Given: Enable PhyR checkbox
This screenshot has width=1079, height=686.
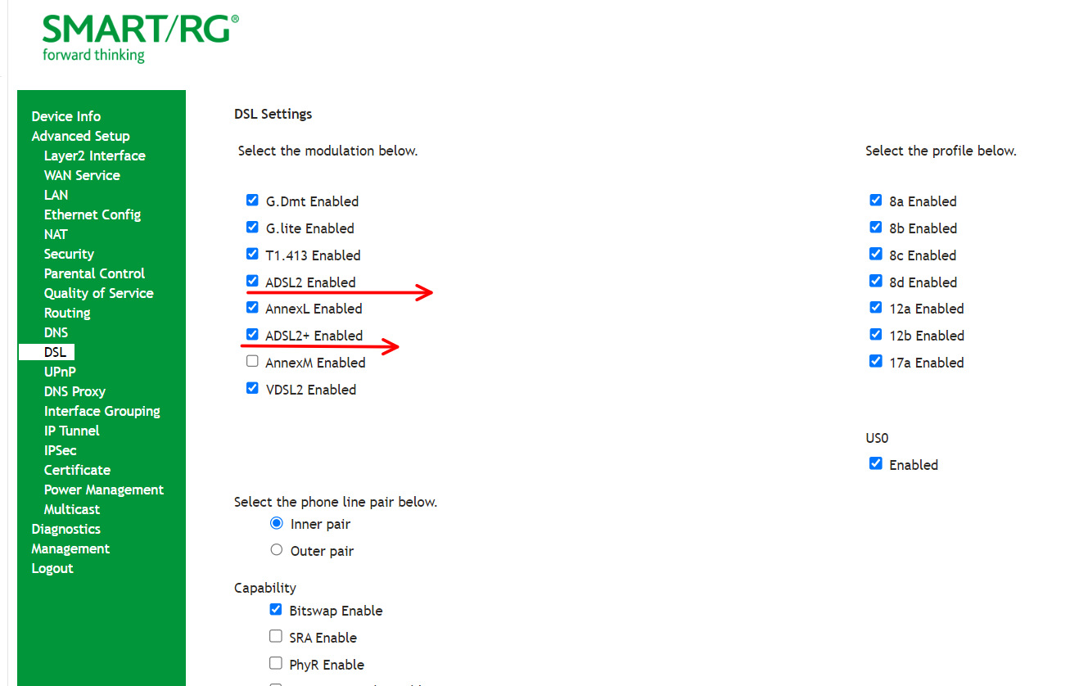Looking at the screenshot, I should [x=276, y=663].
